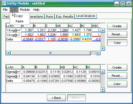Click the down arrow of Sigma table scrollbar
Screen dimensions: 133x104
pyautogui.click(x=103, y=90)
